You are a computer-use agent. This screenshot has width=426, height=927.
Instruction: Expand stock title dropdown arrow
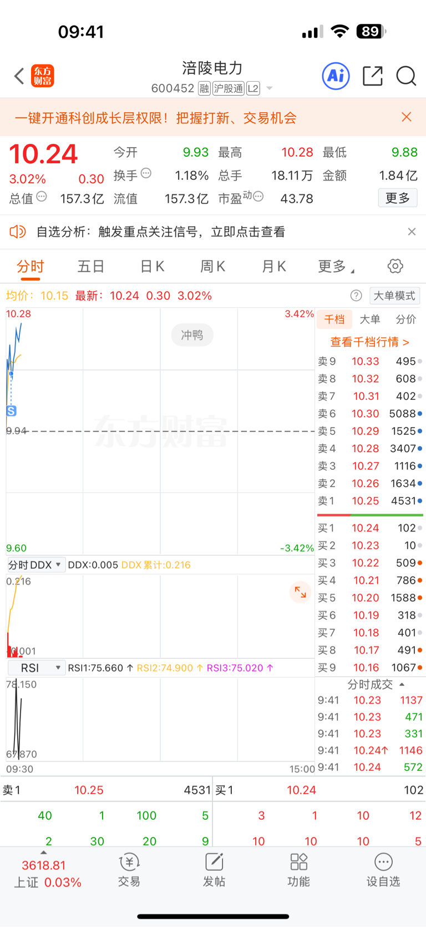pyautogui.click(x=270, y=88)
